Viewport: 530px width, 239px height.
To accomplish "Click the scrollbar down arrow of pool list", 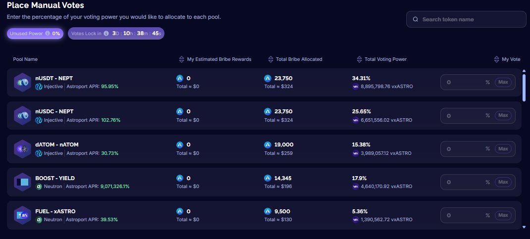I will click(x=524, y=227).
